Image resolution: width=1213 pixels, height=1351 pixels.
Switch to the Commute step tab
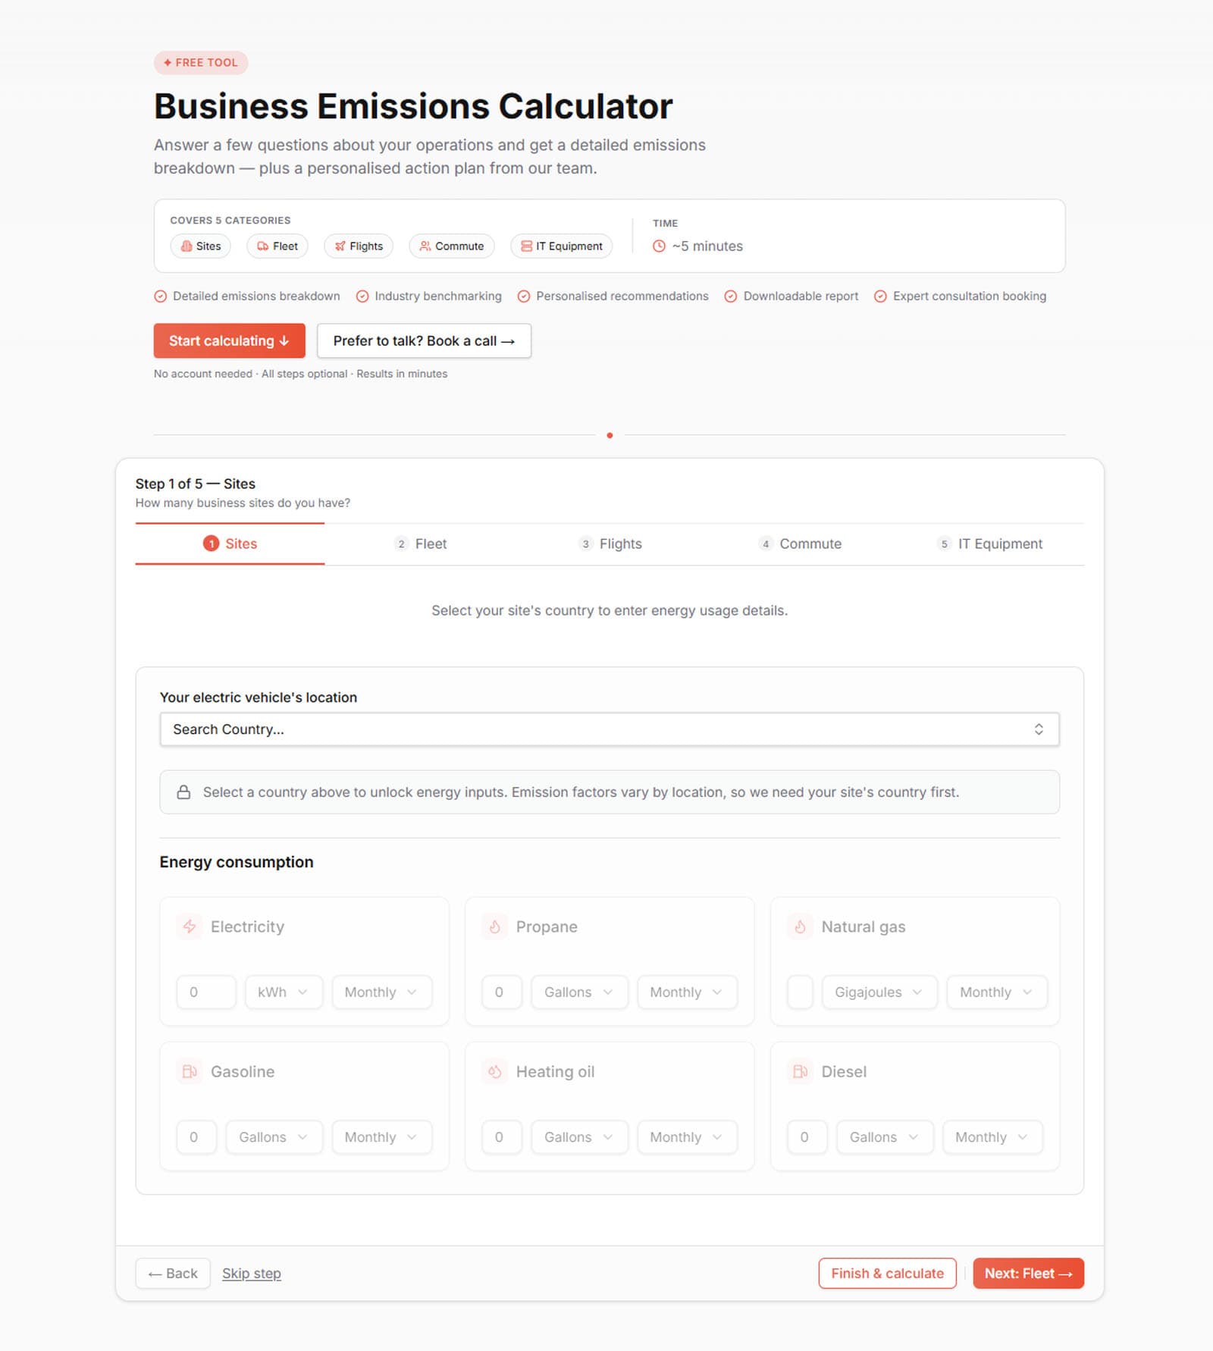tap(800, 544)
